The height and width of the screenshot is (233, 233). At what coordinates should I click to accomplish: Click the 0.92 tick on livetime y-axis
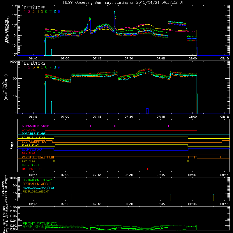(x=13, y=225)
